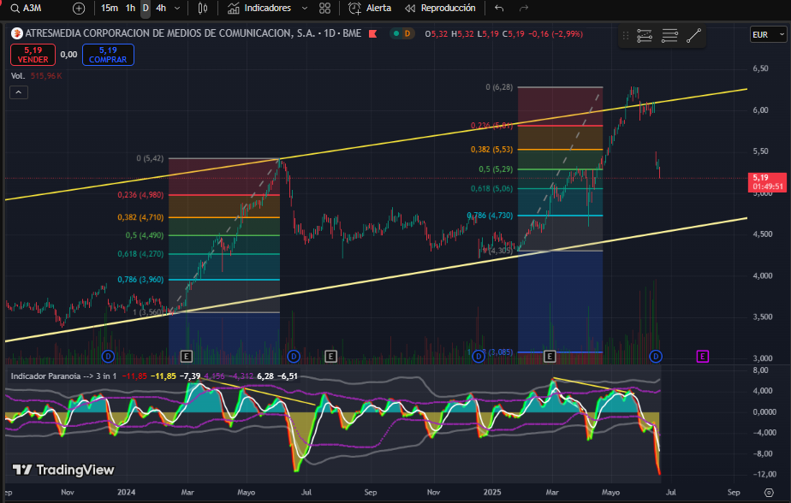Select the 15m timeframe

pyautogui.click(x=110, y=8)
